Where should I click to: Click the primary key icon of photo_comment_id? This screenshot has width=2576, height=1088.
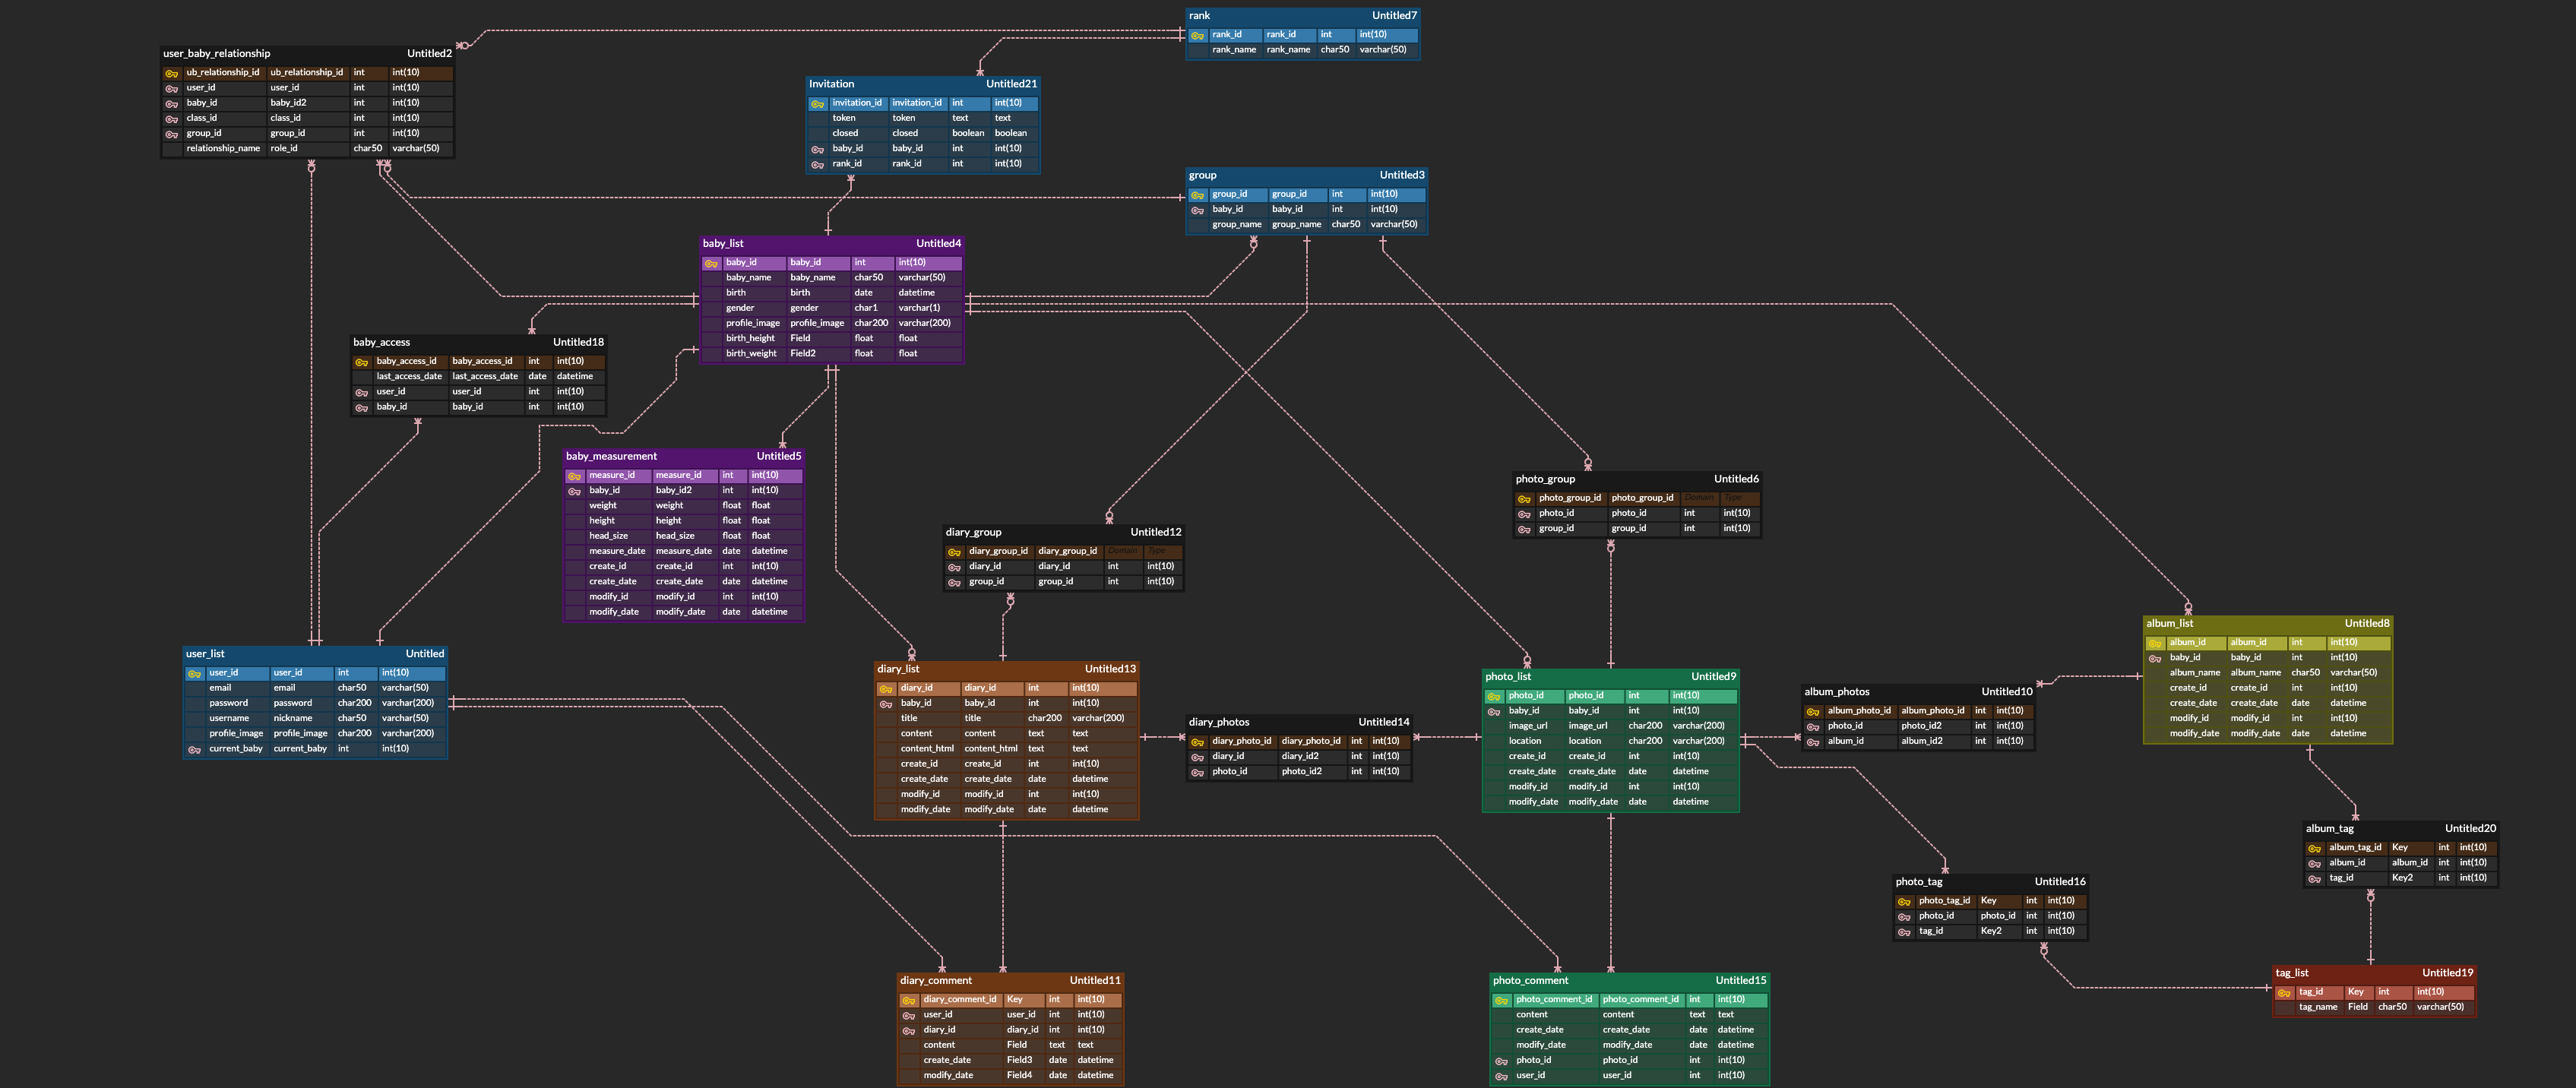coord(1501,1000)
